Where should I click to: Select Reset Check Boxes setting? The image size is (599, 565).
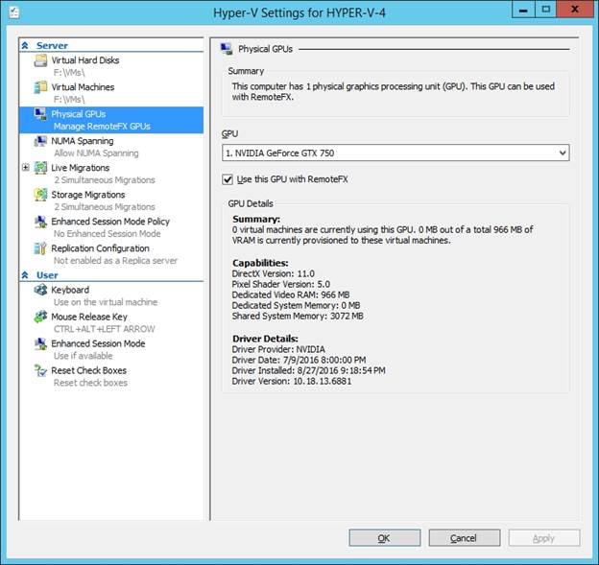tap(88, 370)
